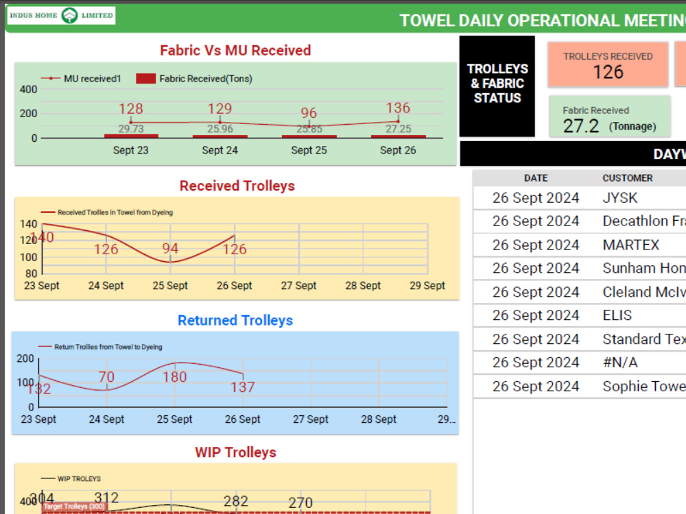Select the MARTEX customer row
This screenshot has height=514, width=686.
click(x=580, y=245)
